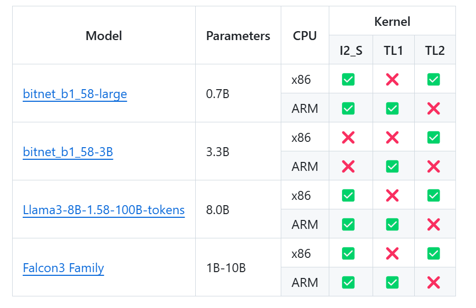
Task: Open the Falcon3 Family link
Action: (x=63, y=268)
